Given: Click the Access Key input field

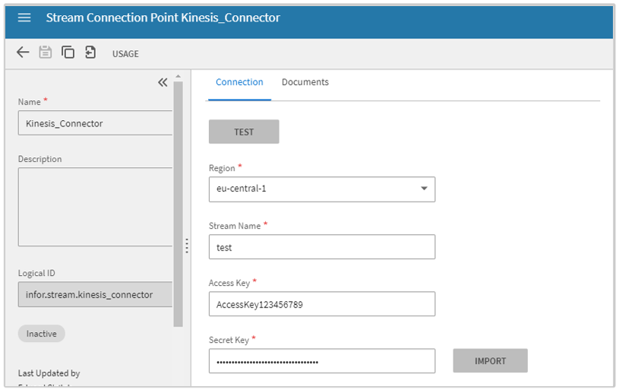Looking at the screenshot, I should click(322, 304).
